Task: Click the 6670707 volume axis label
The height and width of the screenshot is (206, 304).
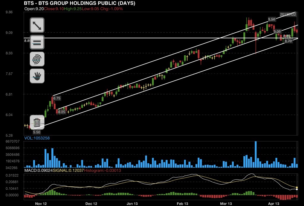Action: [x=12, y=141]
